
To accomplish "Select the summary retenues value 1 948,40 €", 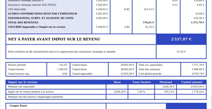I will pyautogui.click(x=198, y=69).
